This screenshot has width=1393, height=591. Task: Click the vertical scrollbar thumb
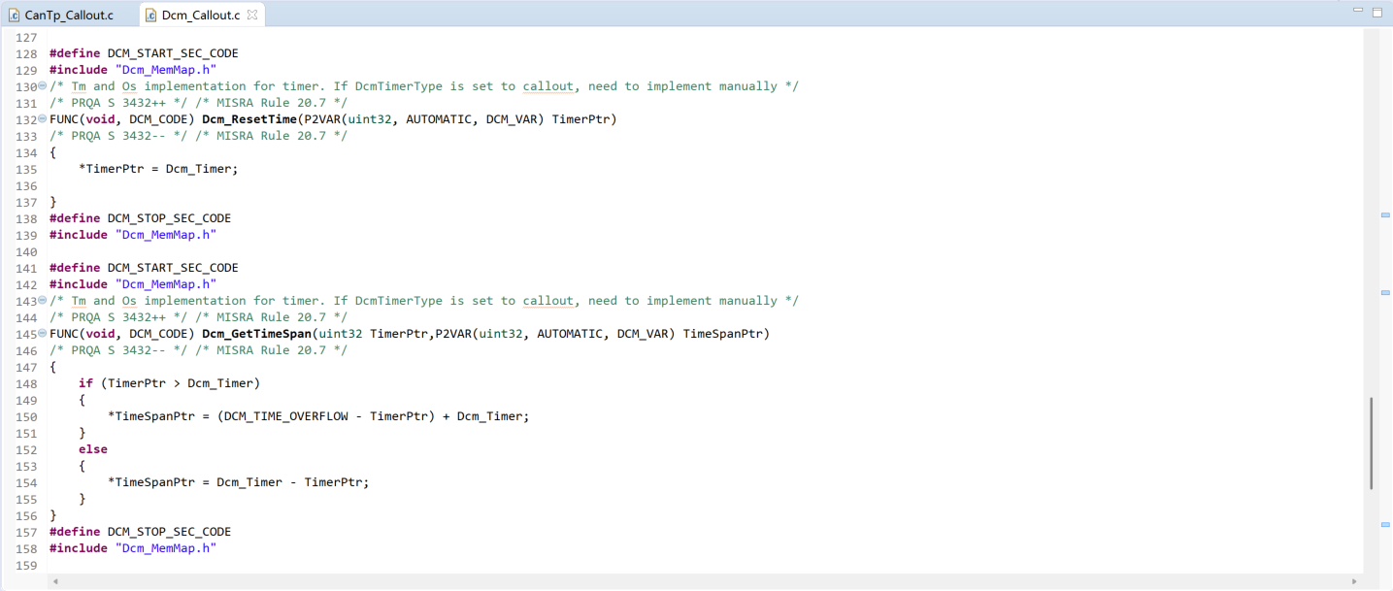tap(1371, 443)
